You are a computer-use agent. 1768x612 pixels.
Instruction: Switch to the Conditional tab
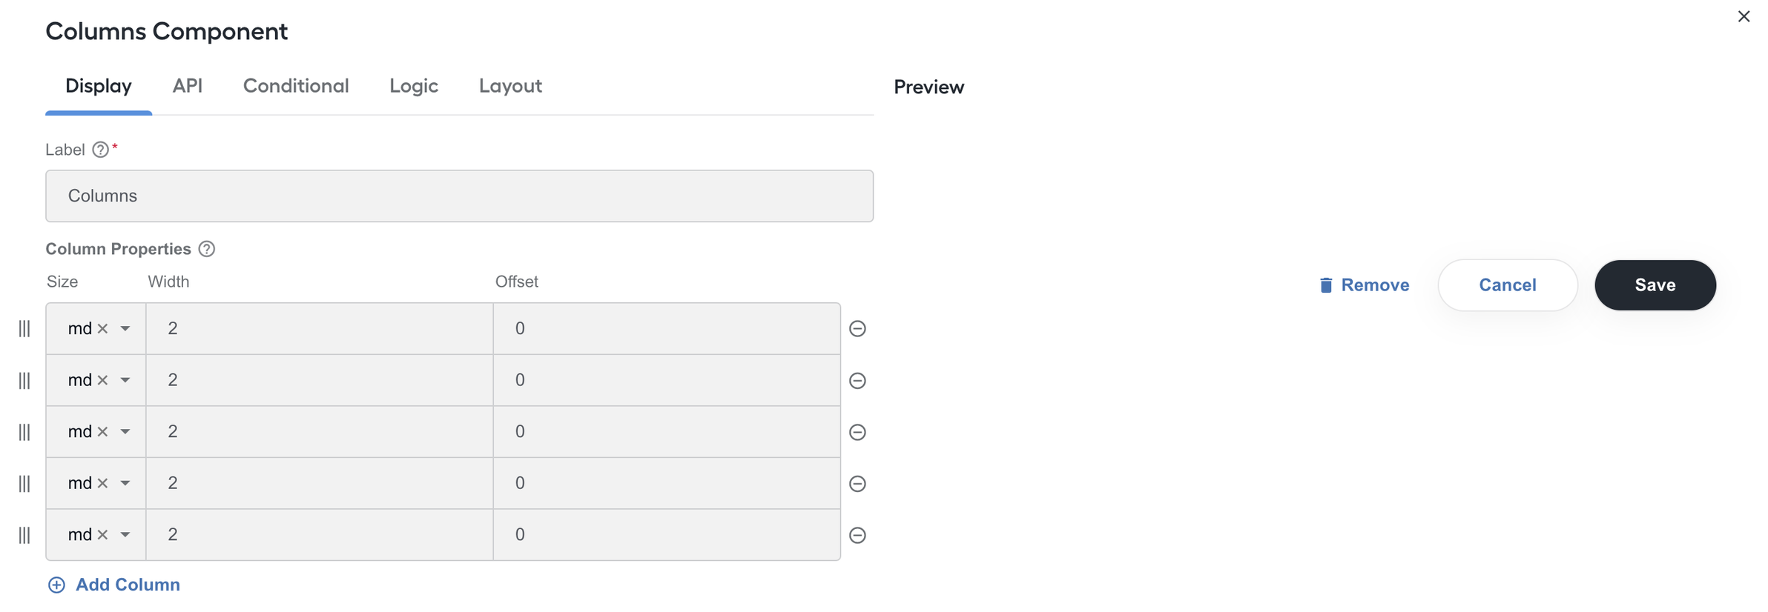296,86
